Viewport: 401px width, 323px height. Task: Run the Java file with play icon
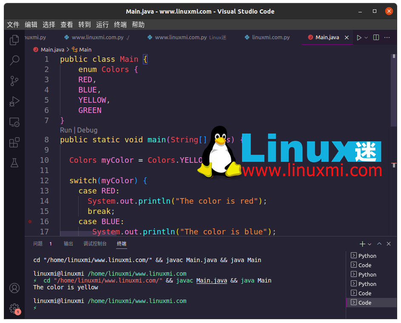359,37
